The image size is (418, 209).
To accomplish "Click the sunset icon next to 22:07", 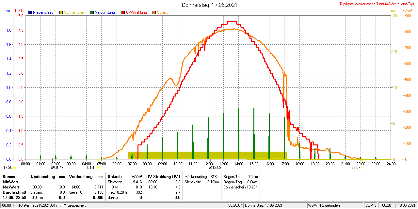I will pyautogui.click(x=362, y=168).
